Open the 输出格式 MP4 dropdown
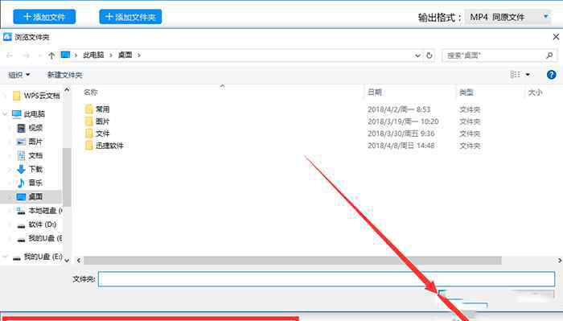This screenshot has height=321, width=563. point(508,17)
